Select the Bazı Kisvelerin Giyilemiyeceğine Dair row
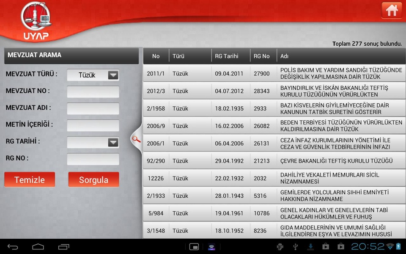Image resolution: width=406 pixels, height=254 pixels. (274, 108)
